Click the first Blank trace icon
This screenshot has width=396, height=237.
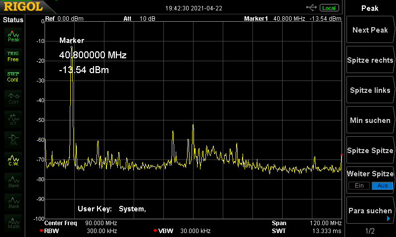(13, 182)
